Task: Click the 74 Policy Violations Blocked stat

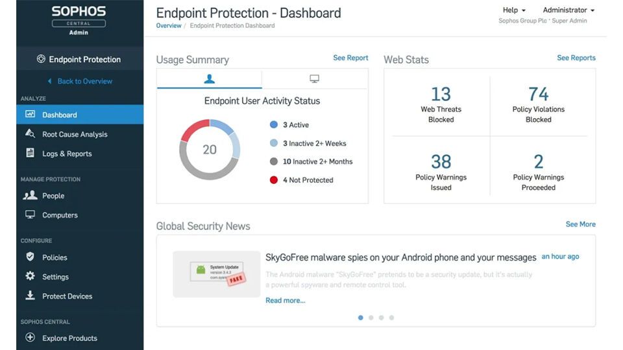Action: point(539,104)
